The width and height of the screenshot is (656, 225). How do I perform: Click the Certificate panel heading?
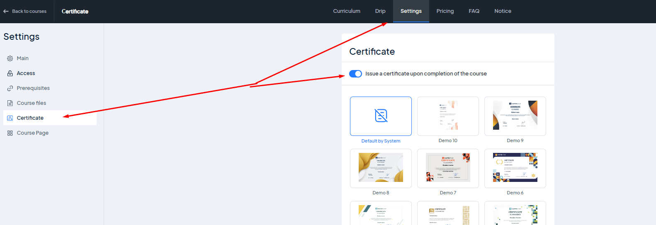(372, 51)
